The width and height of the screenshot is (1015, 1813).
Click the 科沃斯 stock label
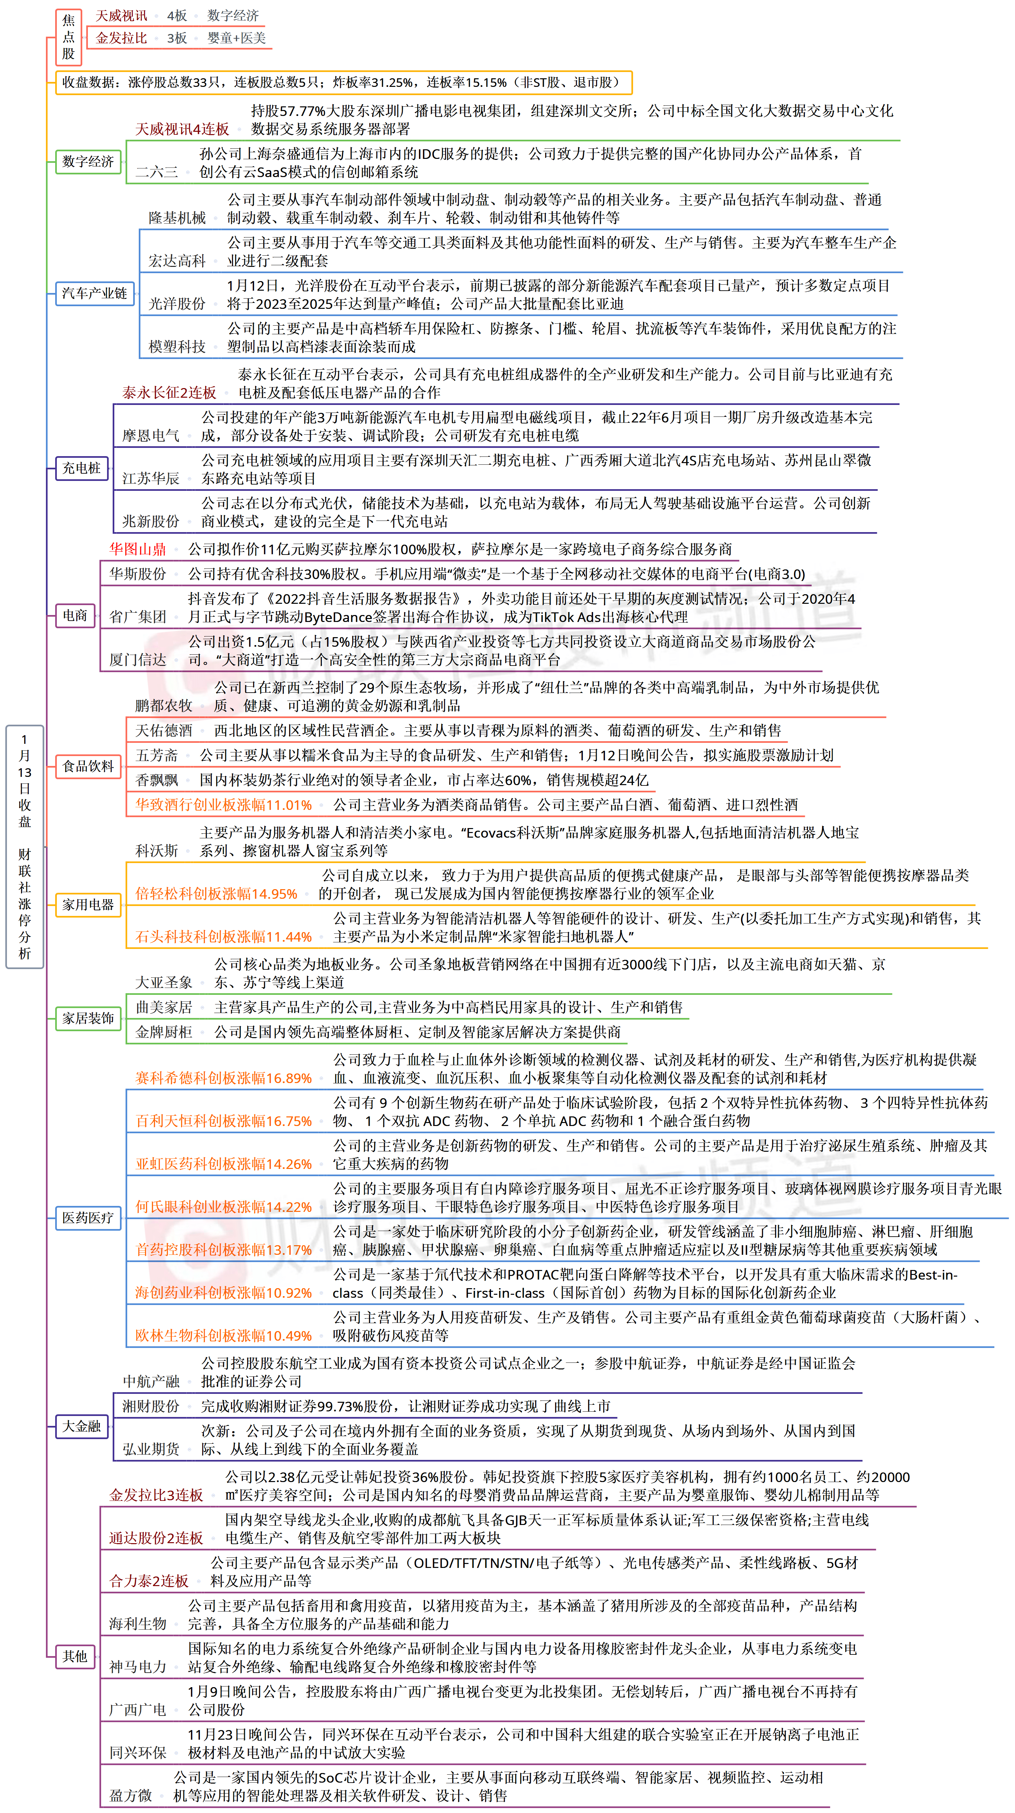coord(156,851)
